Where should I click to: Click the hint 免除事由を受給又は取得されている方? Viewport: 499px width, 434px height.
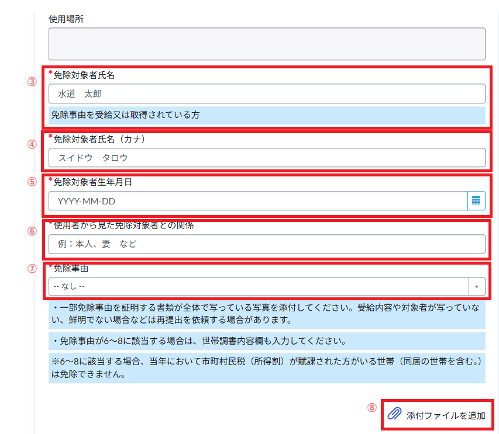click(x=125, y=115)
